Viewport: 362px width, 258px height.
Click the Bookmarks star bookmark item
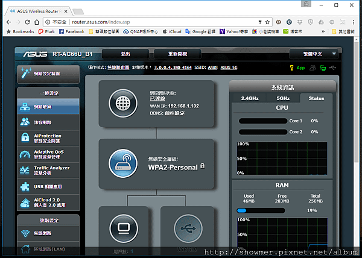click(21, 31)
